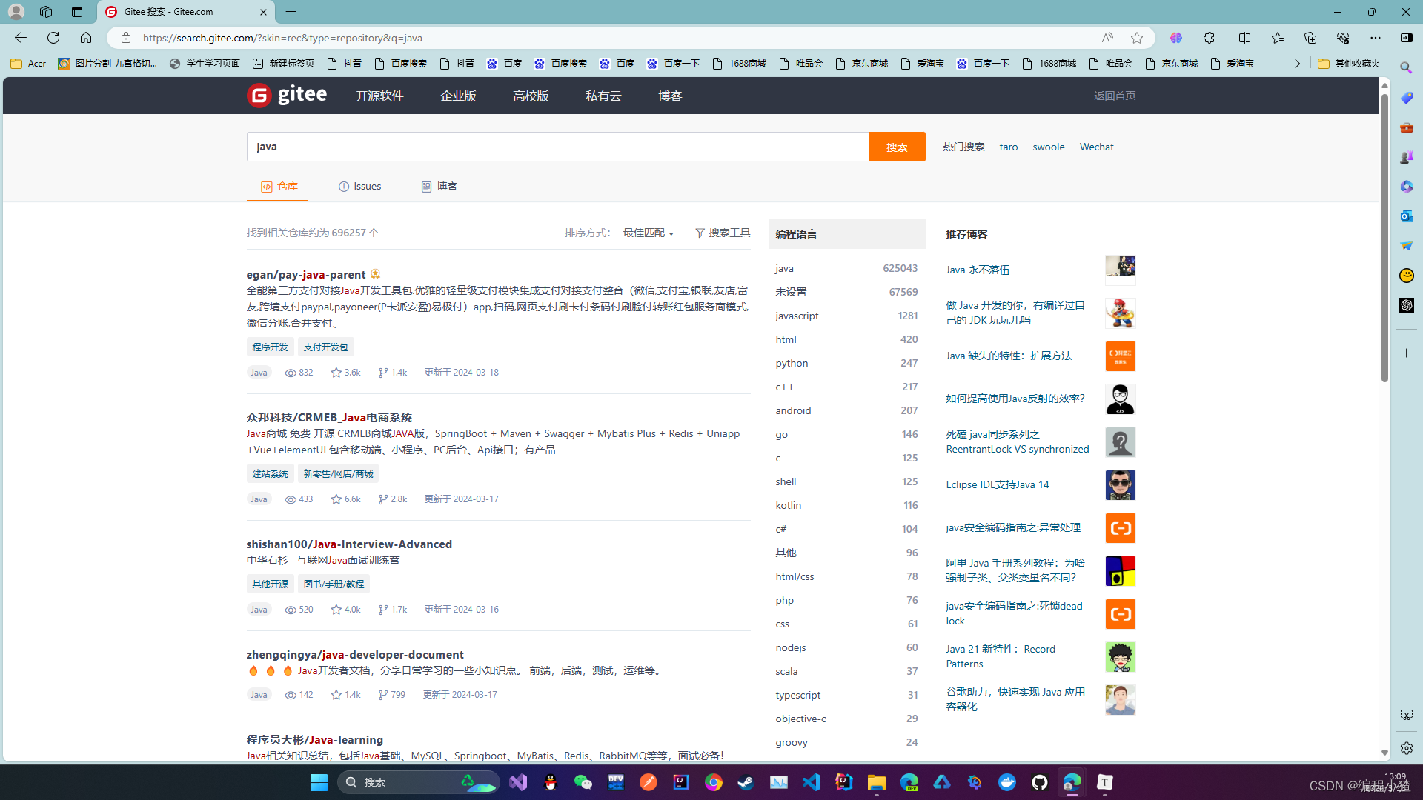The width and height of the screenshot is (1423, 800).
Task: Focus the java search input field
Action: tap(557, 147)
